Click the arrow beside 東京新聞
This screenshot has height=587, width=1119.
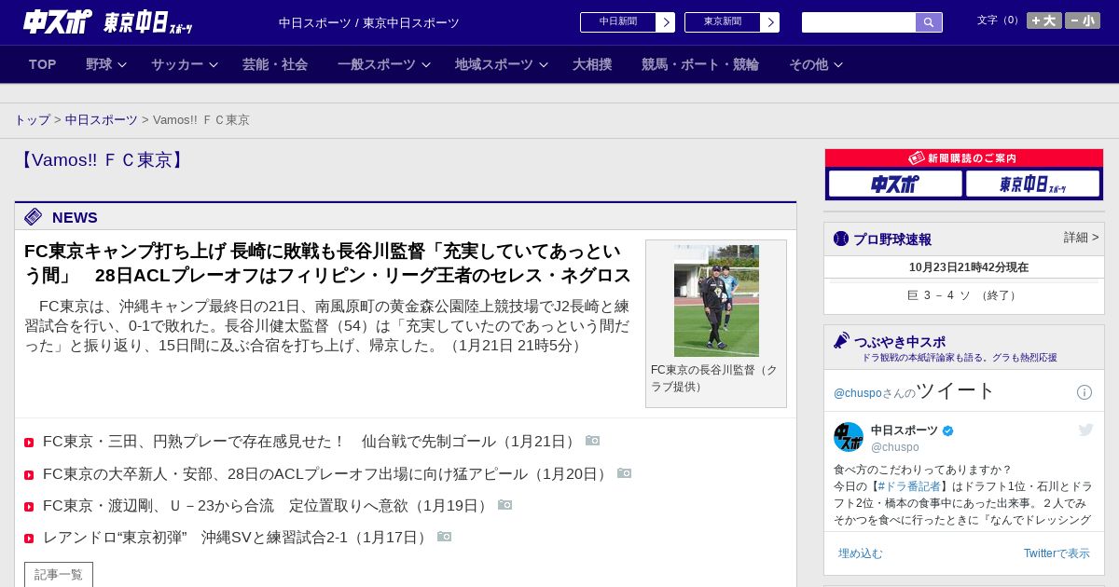click(x=770, y=22)
